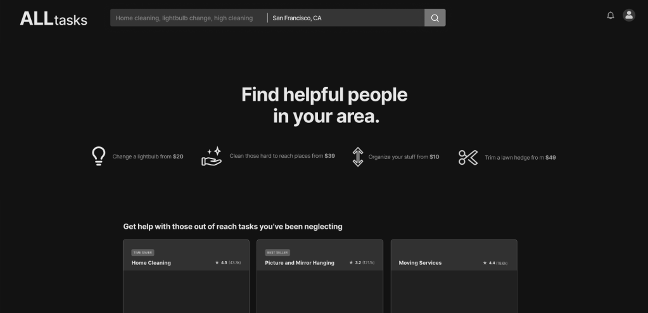The width and height of the screenshot is (648, 313).
Task: Select the scissors hedge trimming icon
Action: click(468, 157)
